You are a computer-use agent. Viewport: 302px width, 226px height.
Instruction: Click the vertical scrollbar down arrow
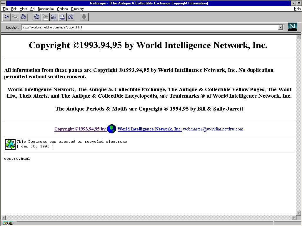(299, 213)
